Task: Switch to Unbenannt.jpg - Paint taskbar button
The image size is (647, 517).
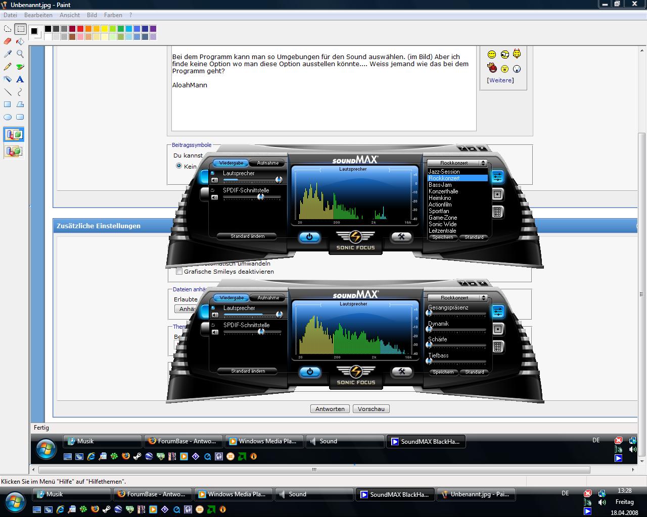Action: click(x=476, y=494)
